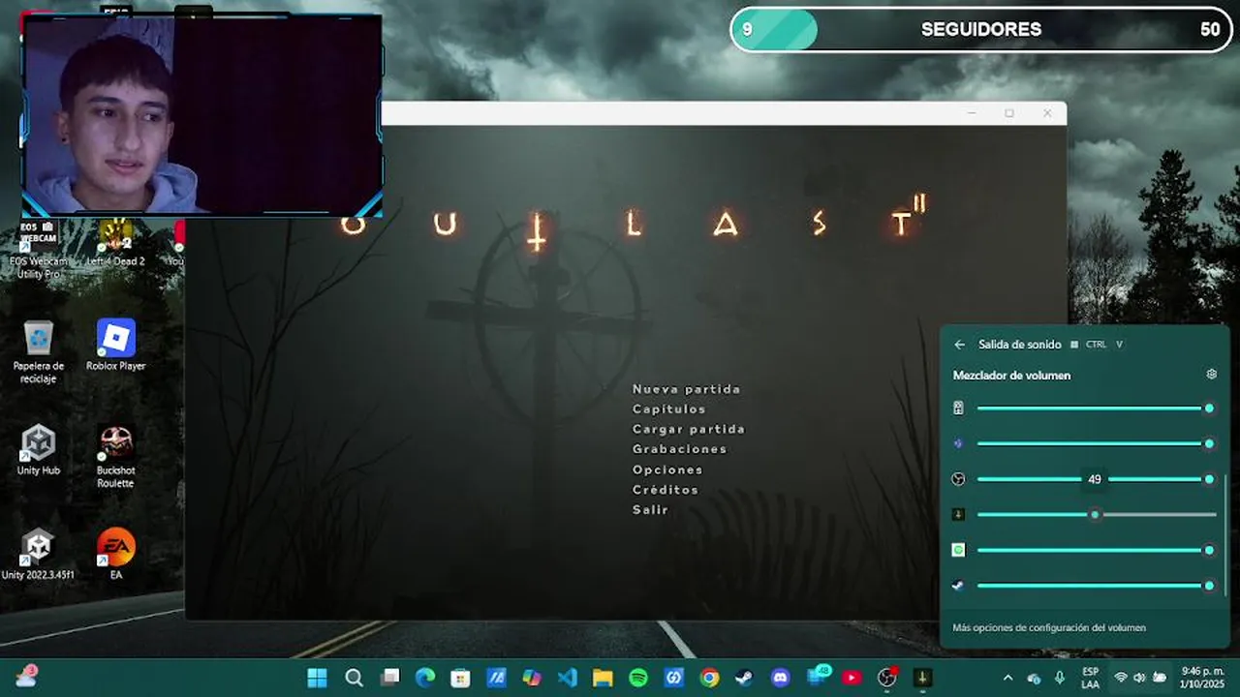Select Créditos in Outlast menu
Viewport: 1240px width, 697px height.
(666, 490)
